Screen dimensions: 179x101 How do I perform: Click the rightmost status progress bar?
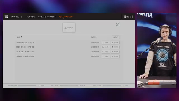point(112,86)
